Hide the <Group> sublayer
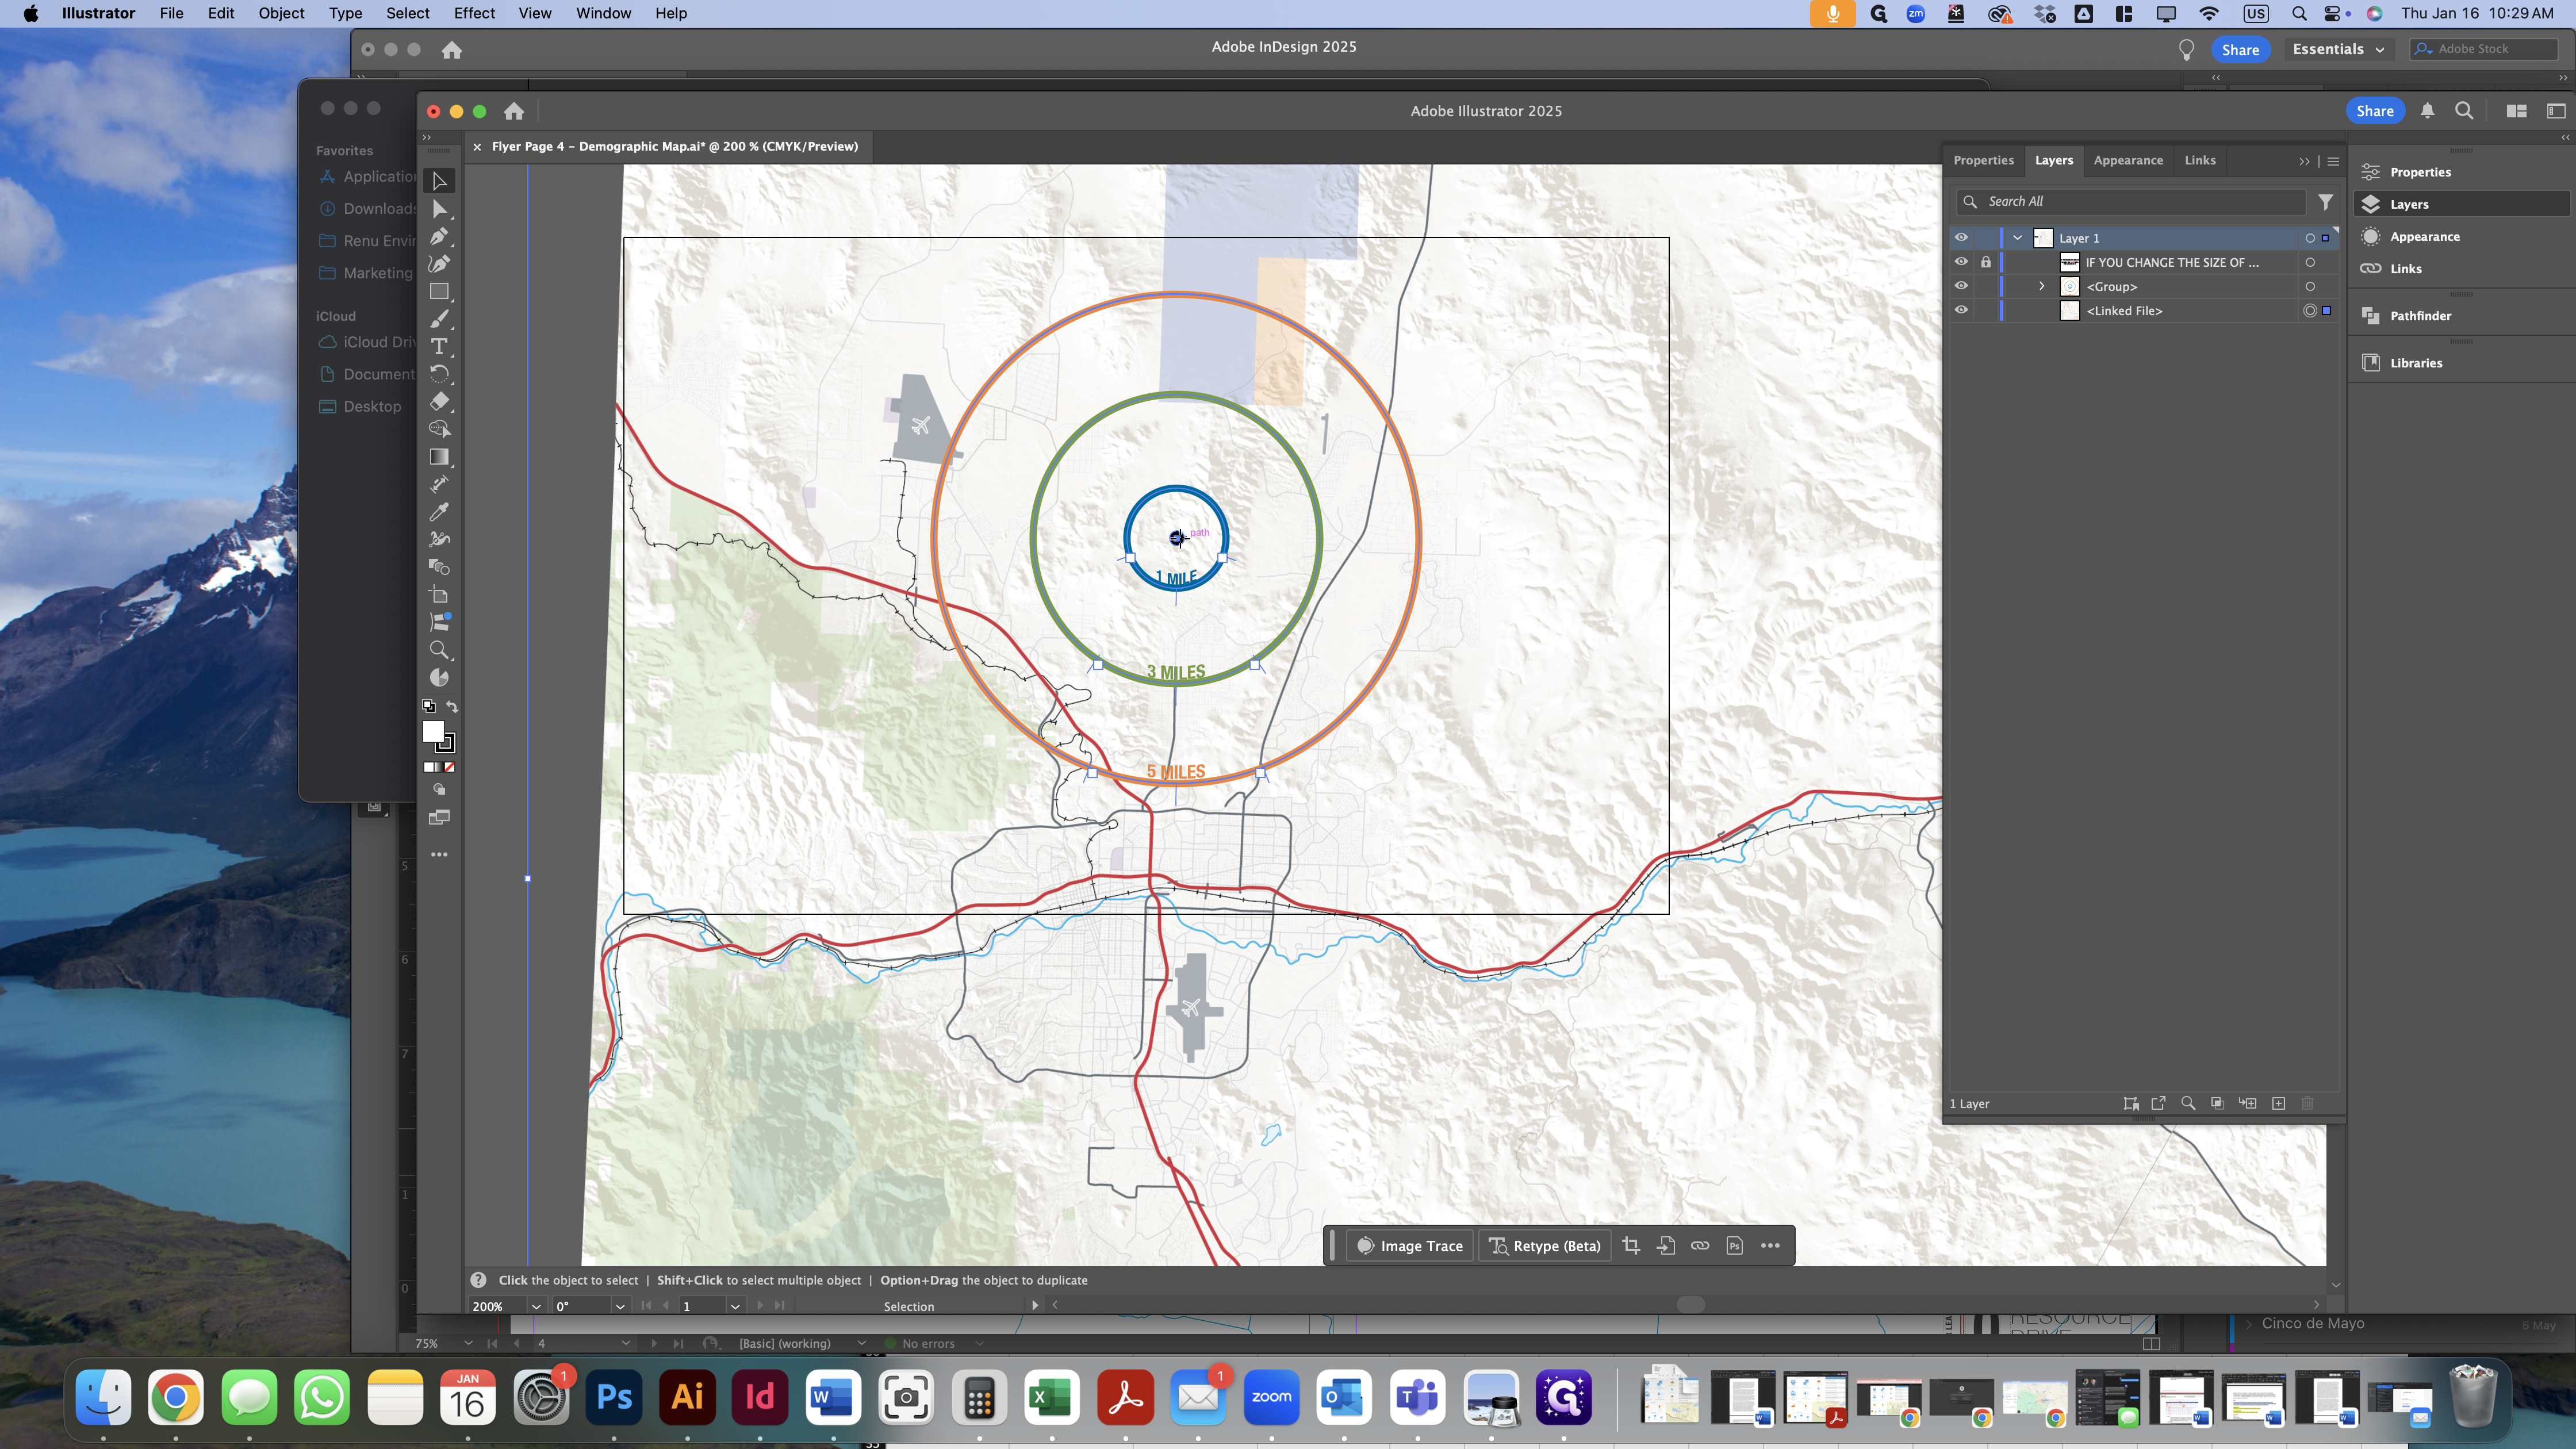The image size is (2576, 1449). pos(1961,286)
